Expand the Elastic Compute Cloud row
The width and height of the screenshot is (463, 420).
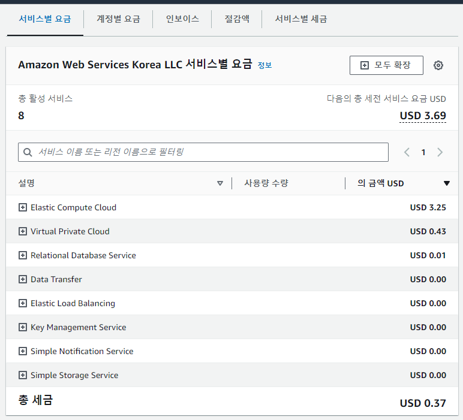pyautogui.click(x=23, y=207)
